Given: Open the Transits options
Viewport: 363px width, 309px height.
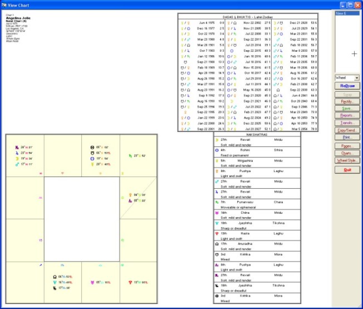Looking at the screenshot, I should 347,122.
